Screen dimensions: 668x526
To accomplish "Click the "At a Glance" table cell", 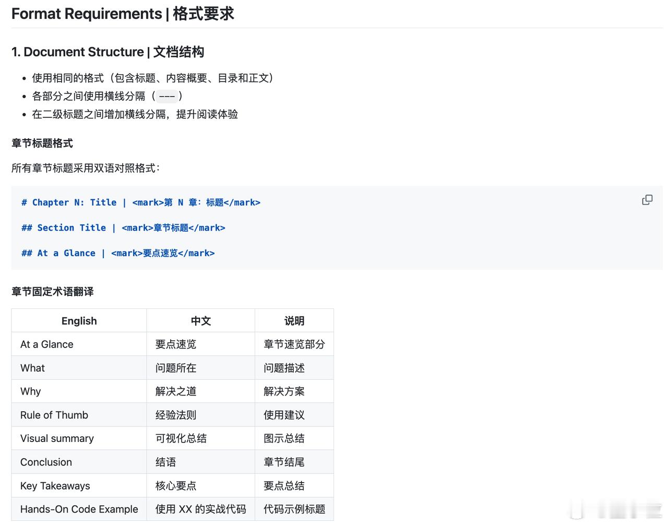I will (79, 344).
